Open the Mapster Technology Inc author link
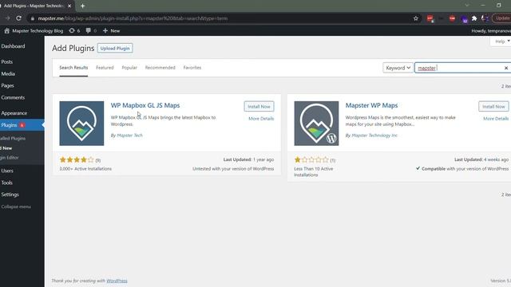 tap(374, 136)
